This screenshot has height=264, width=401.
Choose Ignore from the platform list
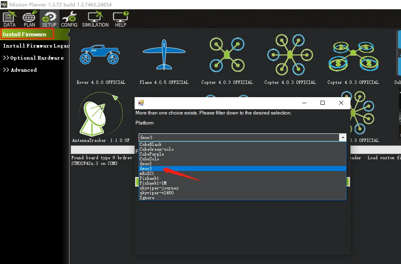(x=243, y=197)
